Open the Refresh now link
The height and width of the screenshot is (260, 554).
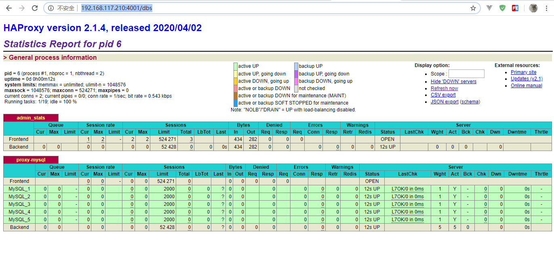[x=444, y=88]
